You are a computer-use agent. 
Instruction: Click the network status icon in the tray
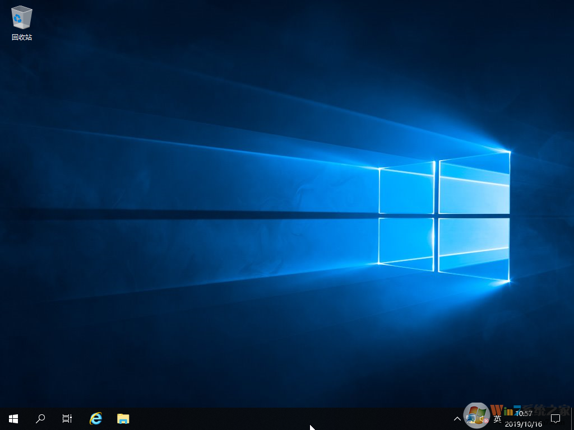(471, 418)
